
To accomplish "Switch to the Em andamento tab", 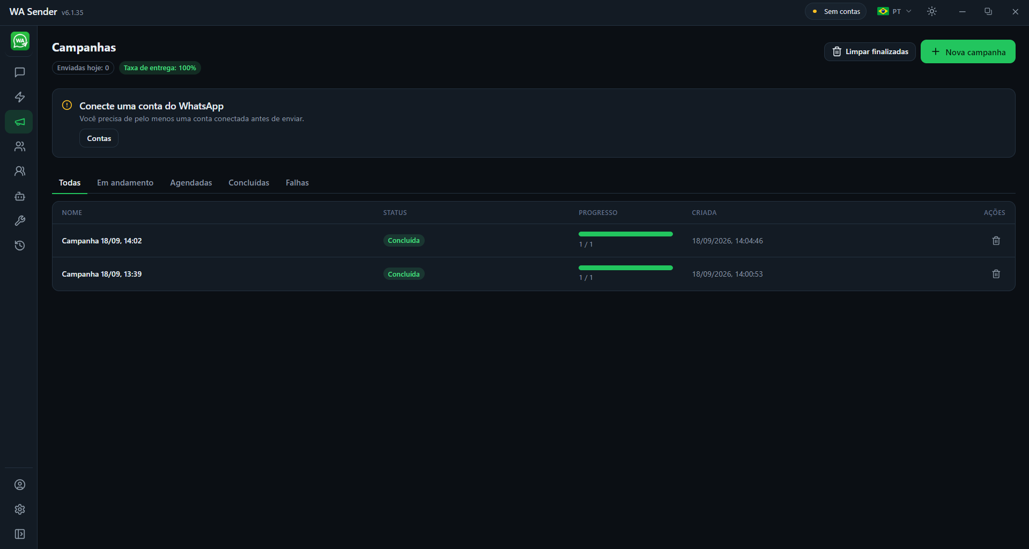I will coord(125,183).
